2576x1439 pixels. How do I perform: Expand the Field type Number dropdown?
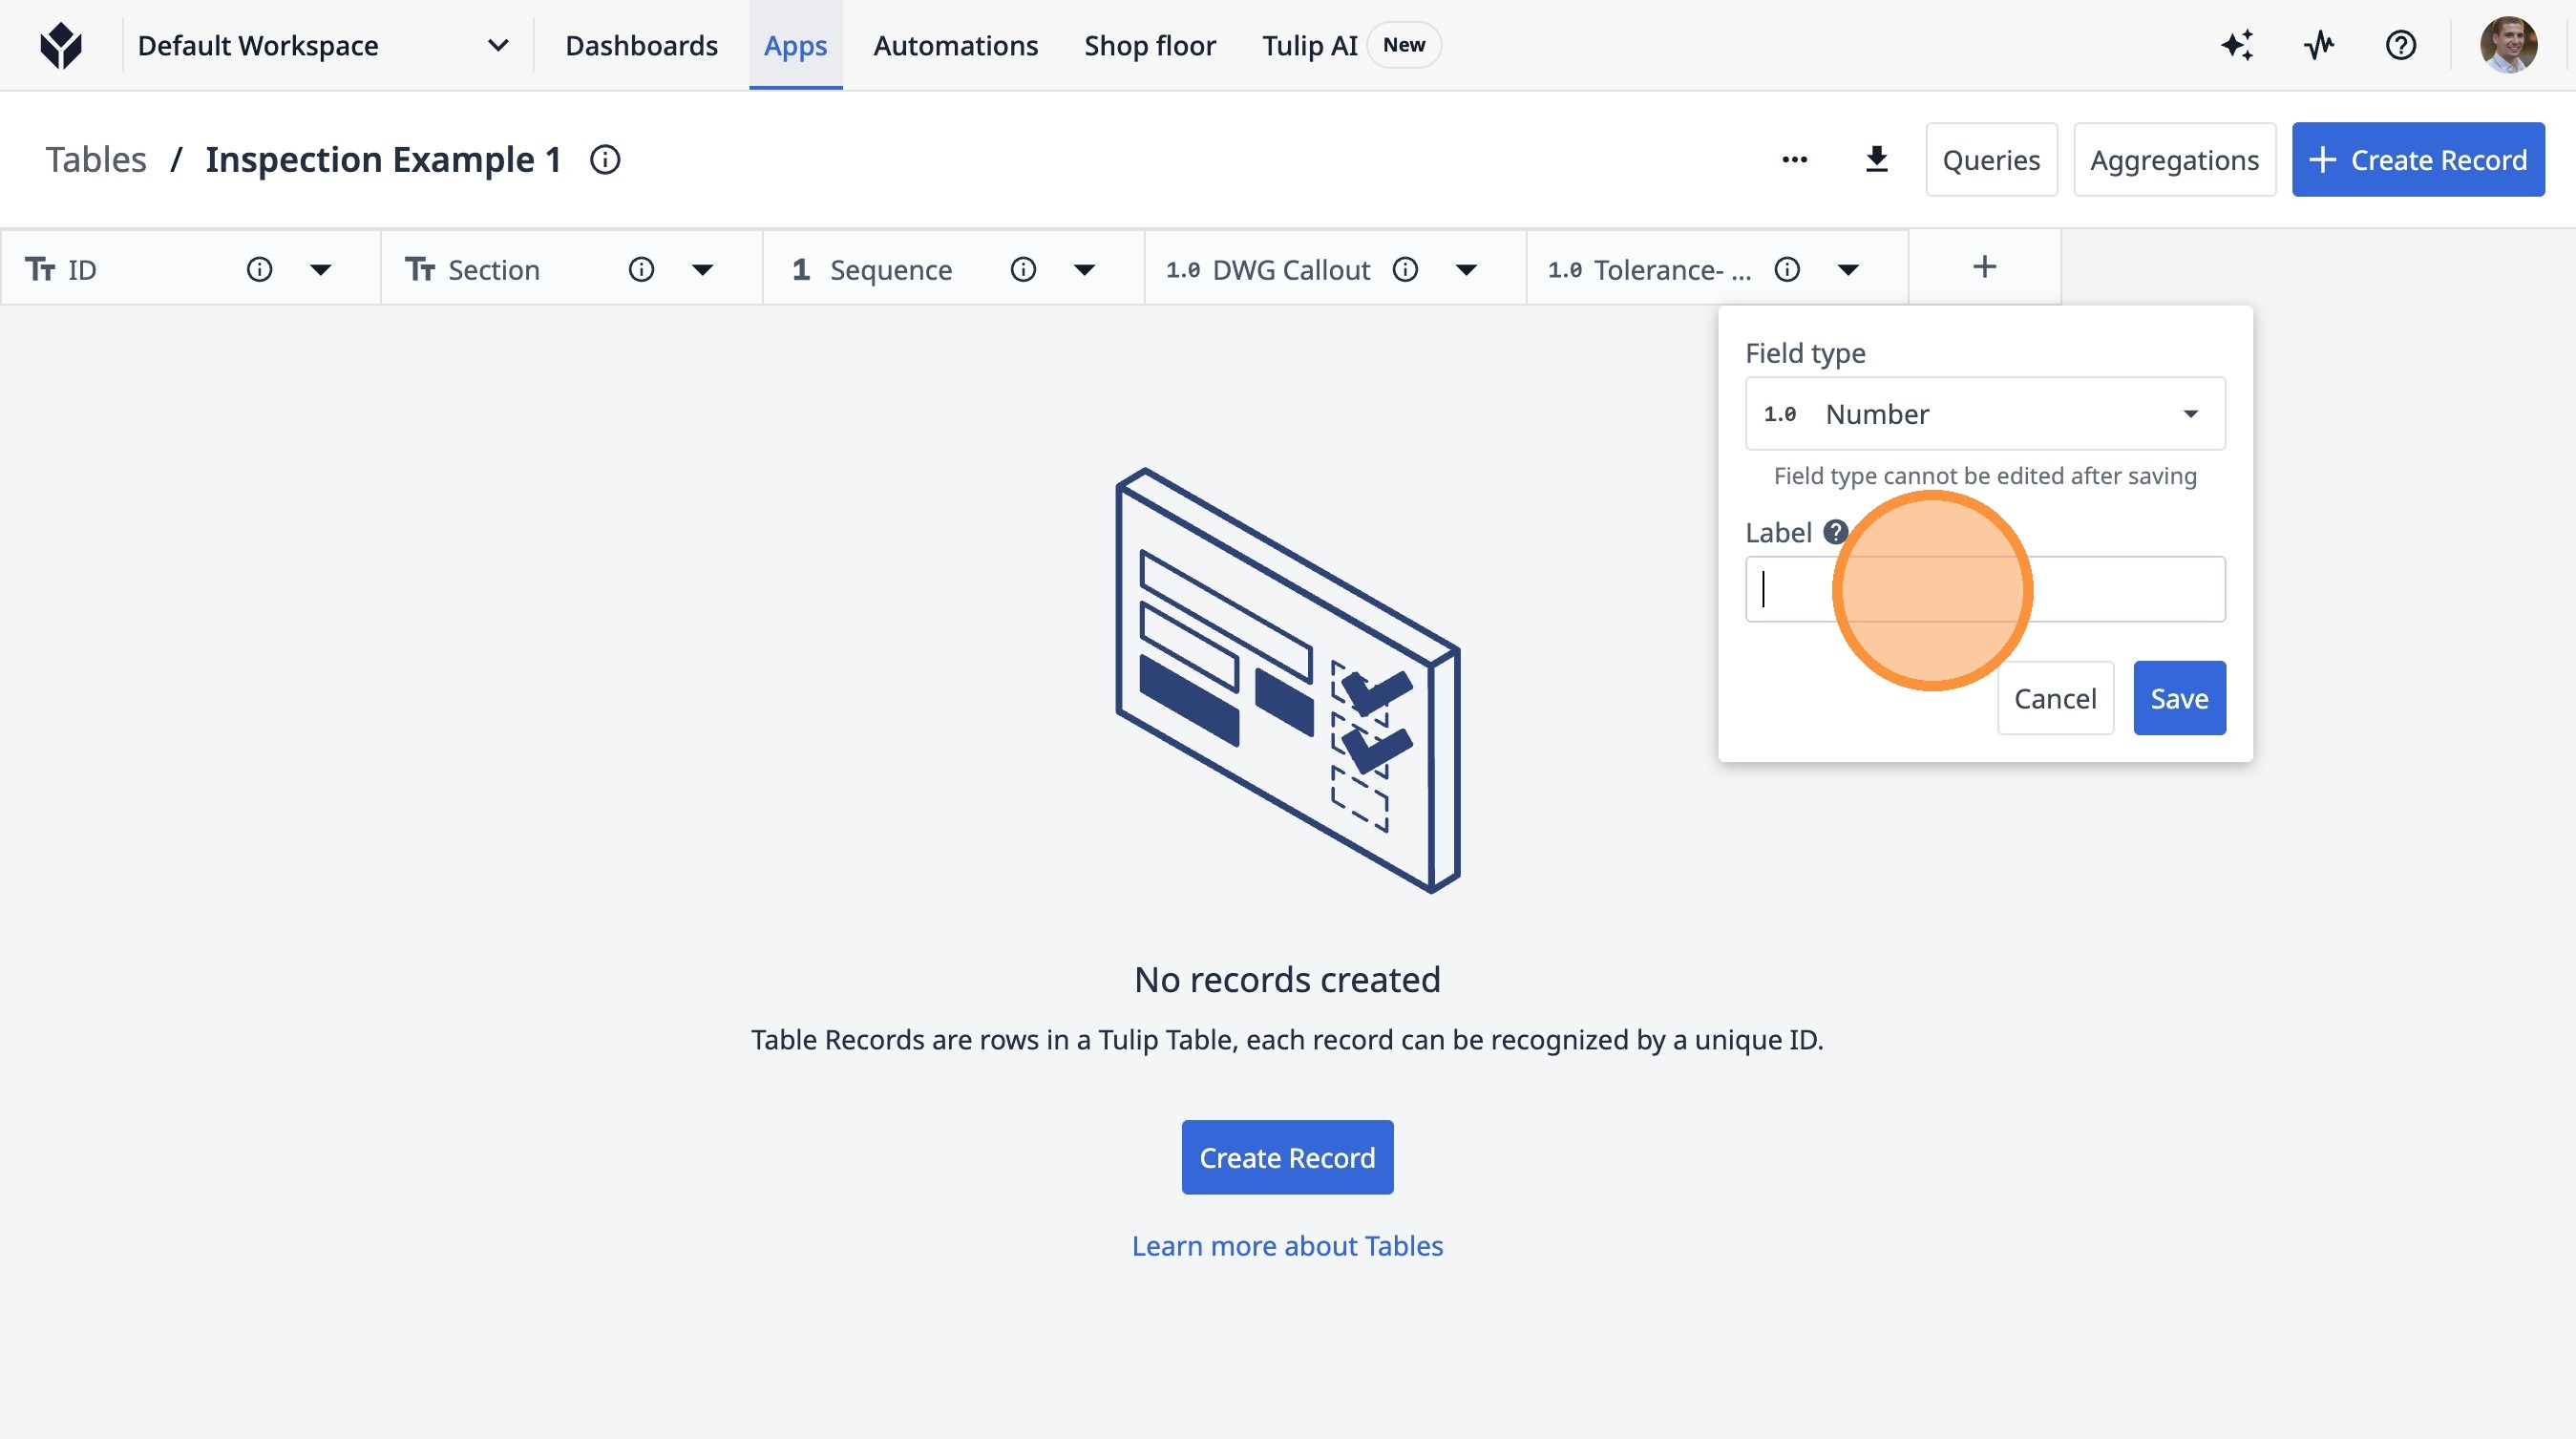pos(1984,414)
